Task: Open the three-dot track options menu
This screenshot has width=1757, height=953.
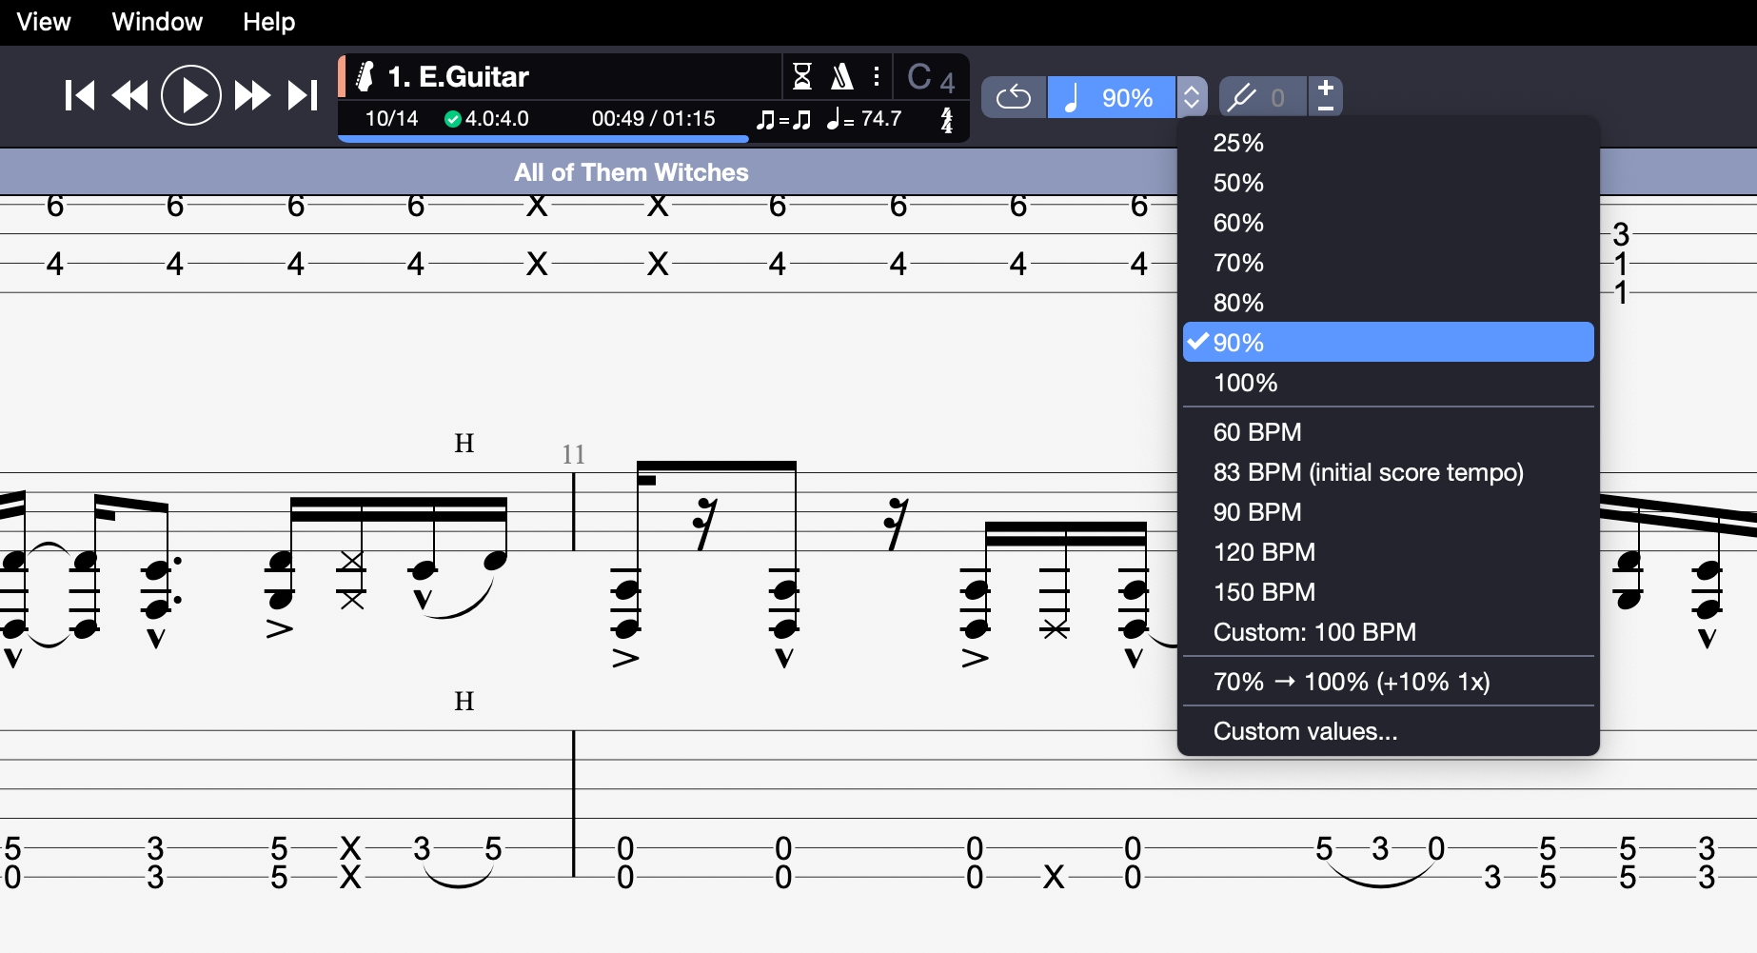Action: 876,76
